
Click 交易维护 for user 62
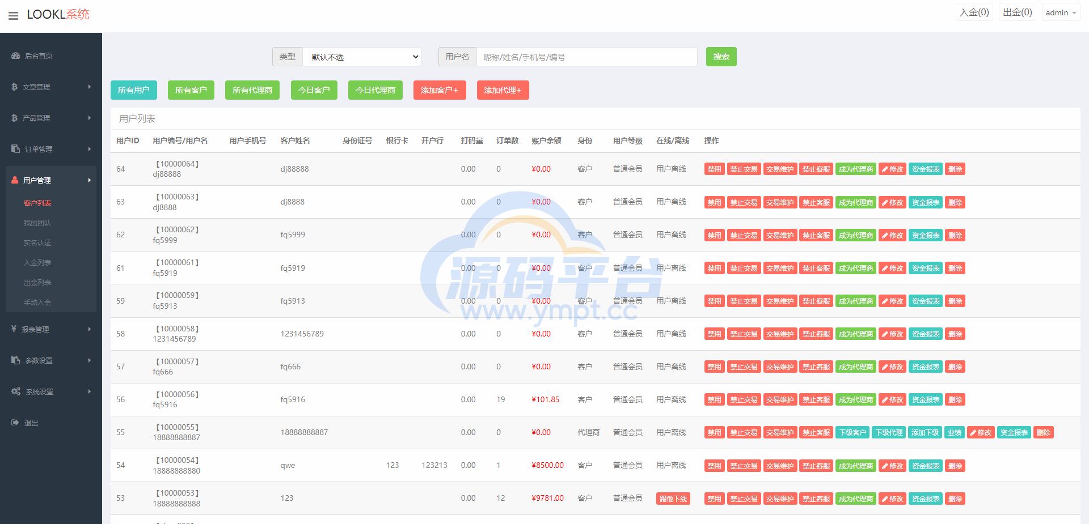[780, 235]
